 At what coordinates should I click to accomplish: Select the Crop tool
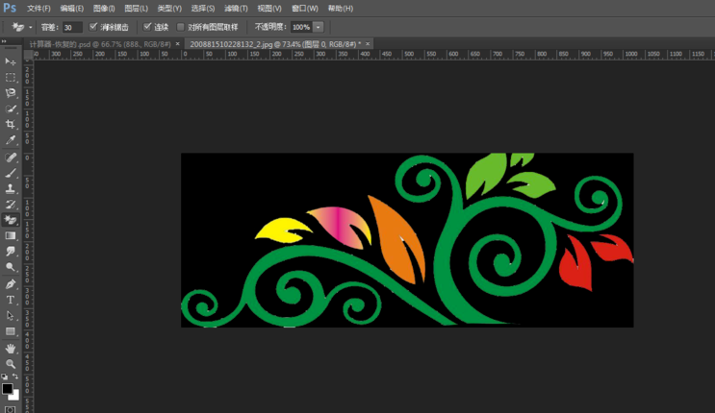[10, 124]
